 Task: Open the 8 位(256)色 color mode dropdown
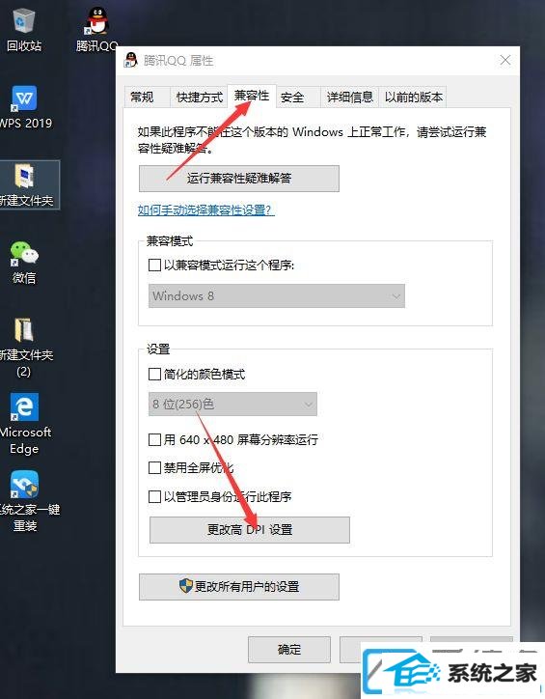pyautogui.click(x=232, y=405)
